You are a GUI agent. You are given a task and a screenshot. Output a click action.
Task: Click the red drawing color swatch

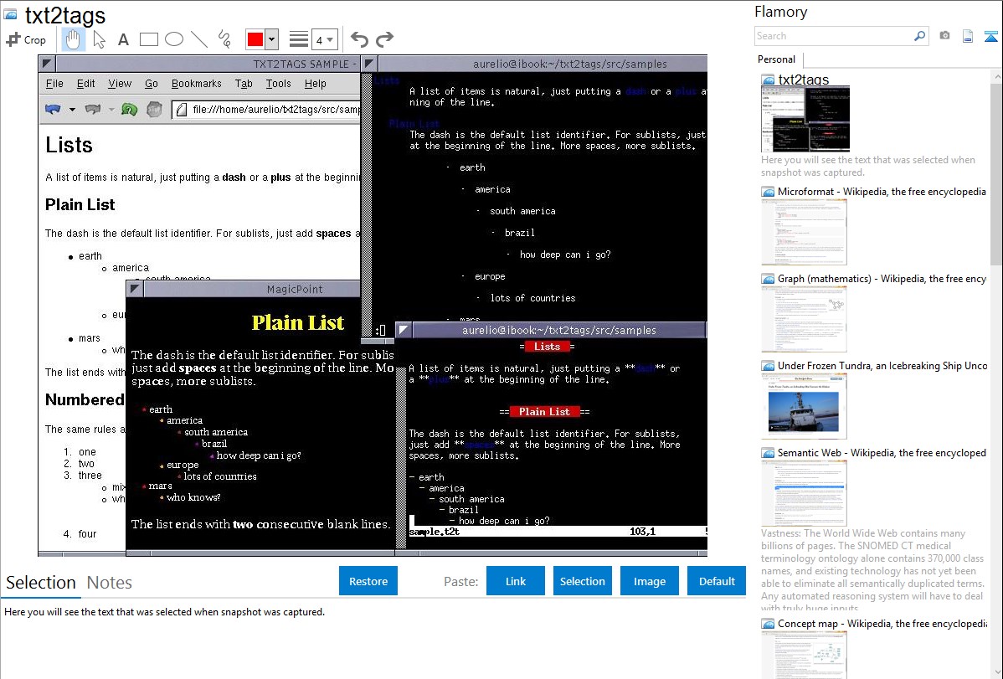tap(255, 39)
